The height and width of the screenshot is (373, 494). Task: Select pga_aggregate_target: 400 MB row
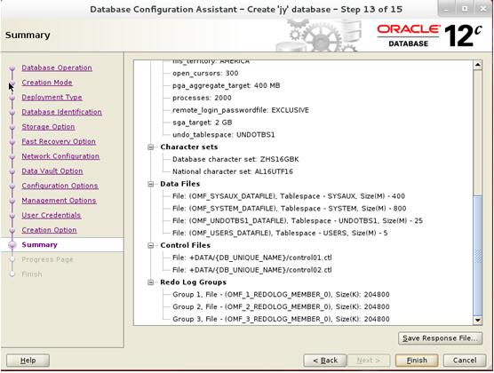click(x=226, y=85)
